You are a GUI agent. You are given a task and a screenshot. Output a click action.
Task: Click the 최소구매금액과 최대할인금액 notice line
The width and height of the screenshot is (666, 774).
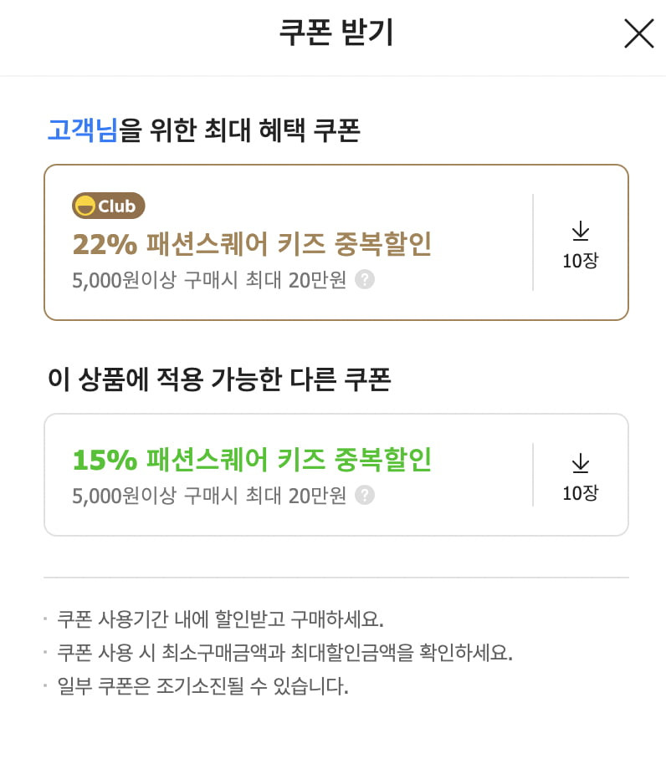pos(285,653)
